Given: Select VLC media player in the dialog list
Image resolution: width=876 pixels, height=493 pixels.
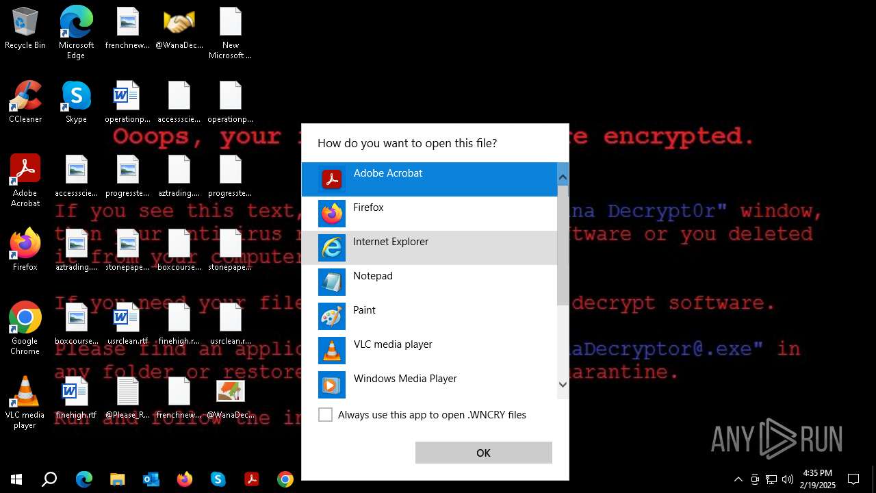Looking at the screenshot, I should click(x=429, y=351).
